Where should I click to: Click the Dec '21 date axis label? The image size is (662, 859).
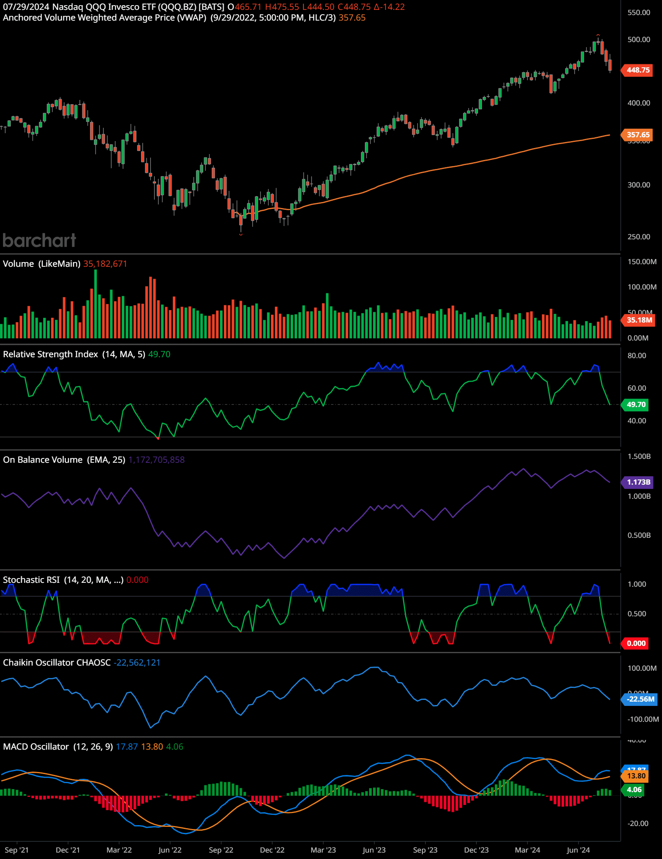click(x=68, y=850)
